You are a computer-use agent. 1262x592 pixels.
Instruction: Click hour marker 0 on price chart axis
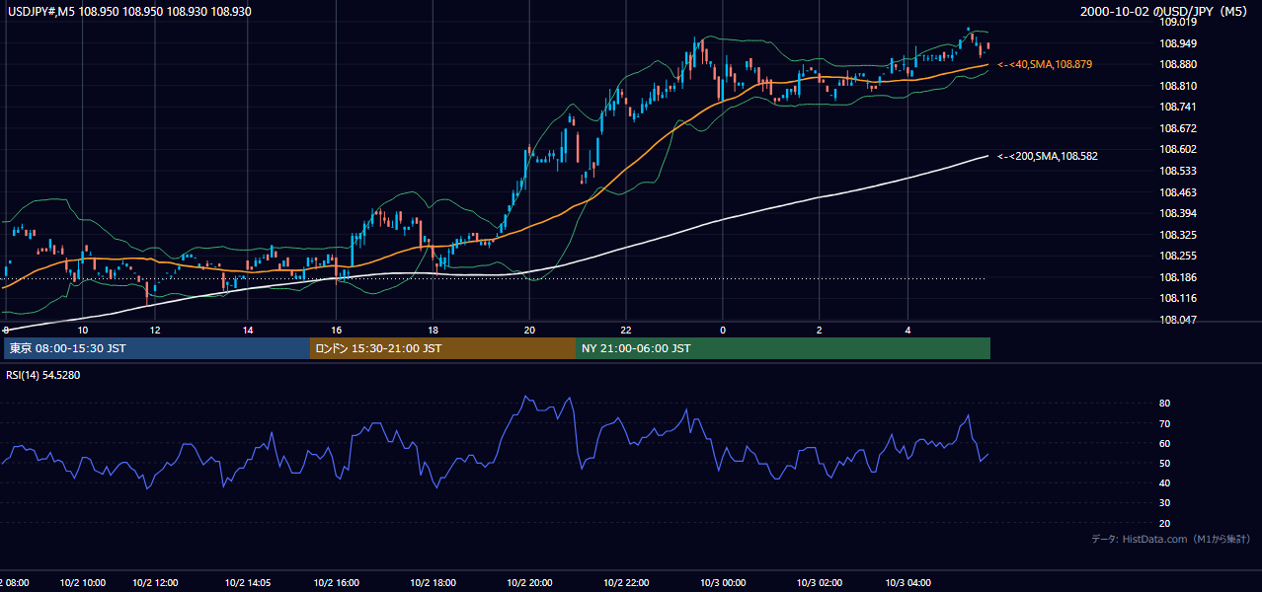point(722,330)
